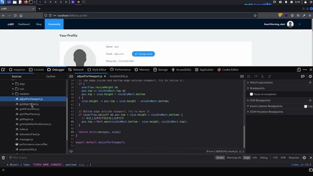313x176 pixels.
Task: Switch to the Storage devtools tab
Action: click(160, 69)
